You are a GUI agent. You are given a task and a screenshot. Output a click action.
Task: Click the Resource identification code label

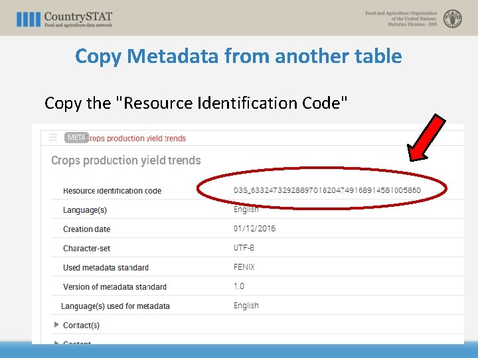pos(112,191)
